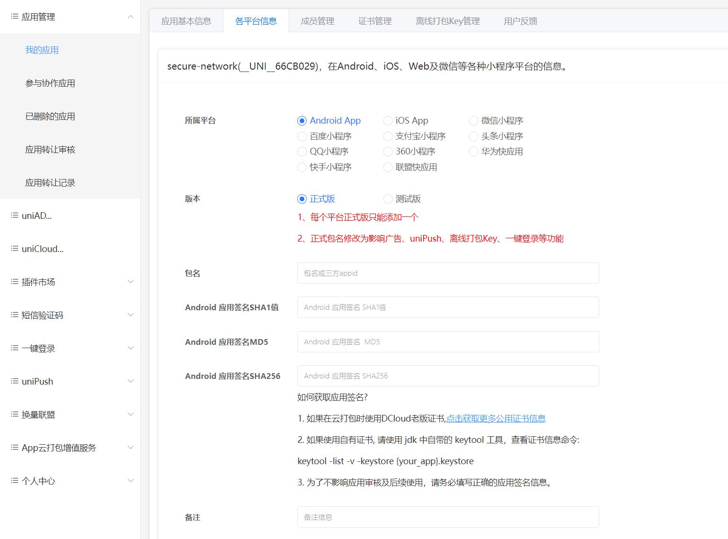Open the 离线打包Key管理 tab
This screenshot has height=539, width=728.
(x=447, y=20)
